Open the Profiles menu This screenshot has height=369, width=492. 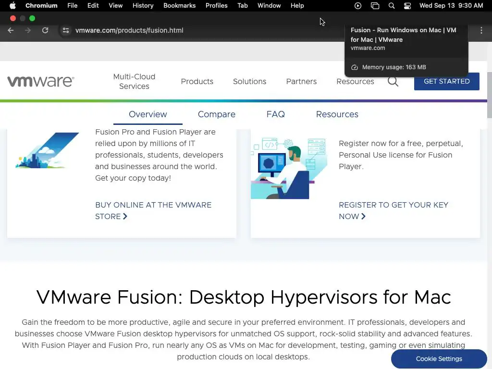217,6
